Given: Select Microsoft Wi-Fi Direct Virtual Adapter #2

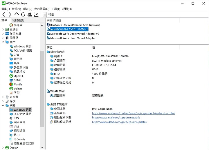Looking at the screenshot, I should [x=73, y=34].
